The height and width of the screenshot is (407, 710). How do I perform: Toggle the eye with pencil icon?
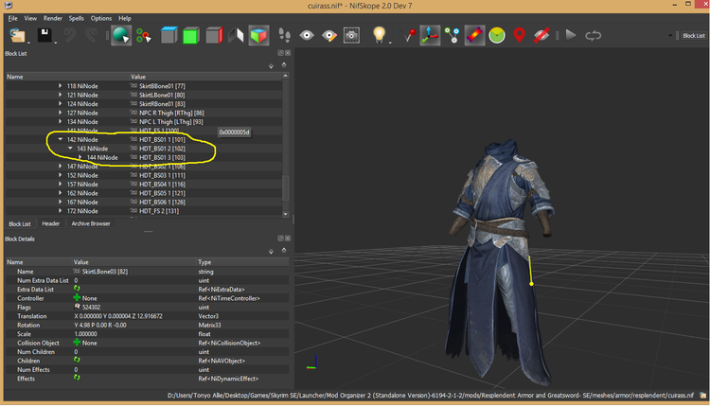329,35
